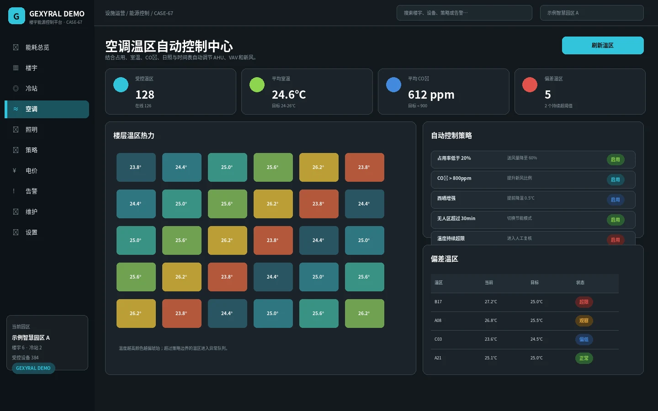Viewport: 658px width, 411px height.
Task: Click zone A08 in the table
Action: coord(438,321)
